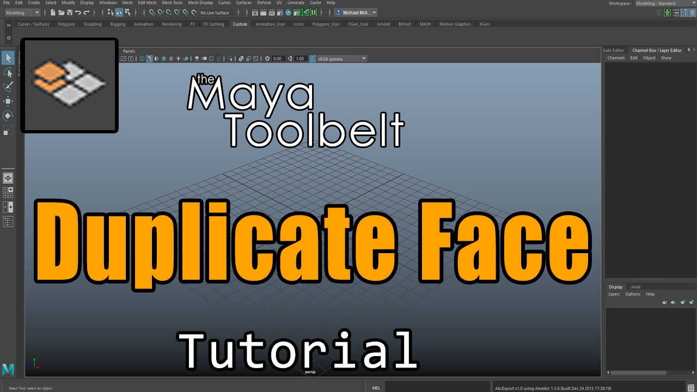697x392 pixels.
Task: Open the Edit Mesh menu
Action: (147, 3)
